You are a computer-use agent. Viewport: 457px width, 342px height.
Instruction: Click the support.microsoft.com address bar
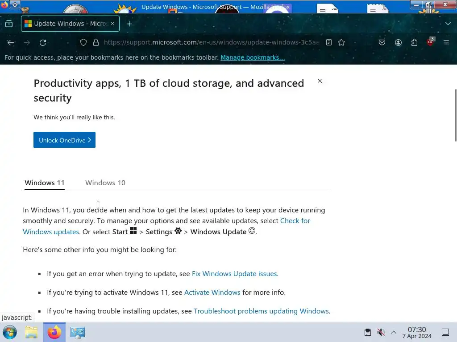coord(211,42)
